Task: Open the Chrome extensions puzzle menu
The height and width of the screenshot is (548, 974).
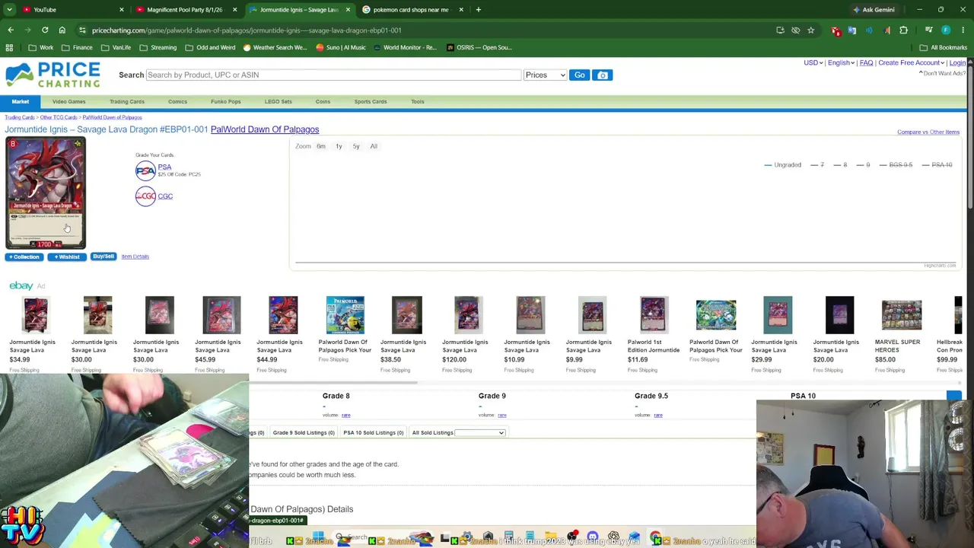Action: [904, 30]
